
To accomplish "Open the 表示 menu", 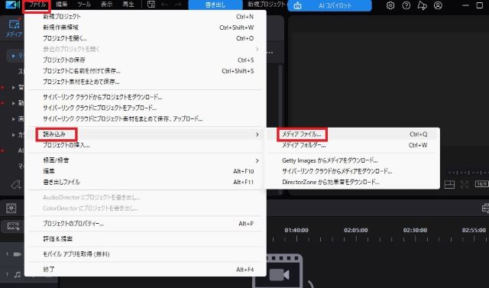I will [106, 5].
